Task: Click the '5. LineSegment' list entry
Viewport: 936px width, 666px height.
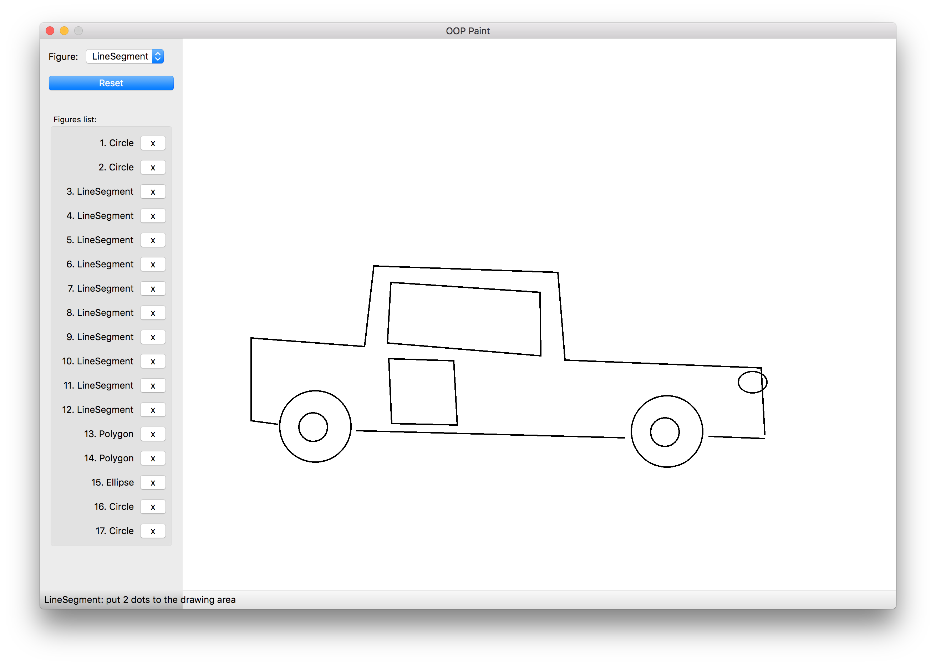Action: point(100,240)
